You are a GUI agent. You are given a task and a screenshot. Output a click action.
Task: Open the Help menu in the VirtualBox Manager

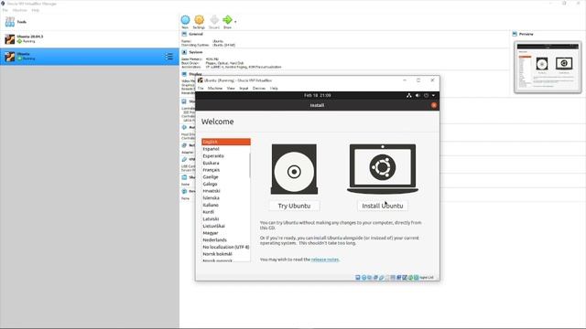(x=35, y=10)
